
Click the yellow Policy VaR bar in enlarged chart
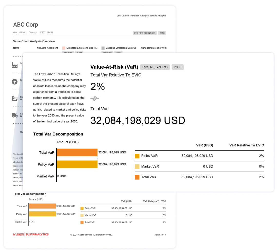click(x=77, y=164)
